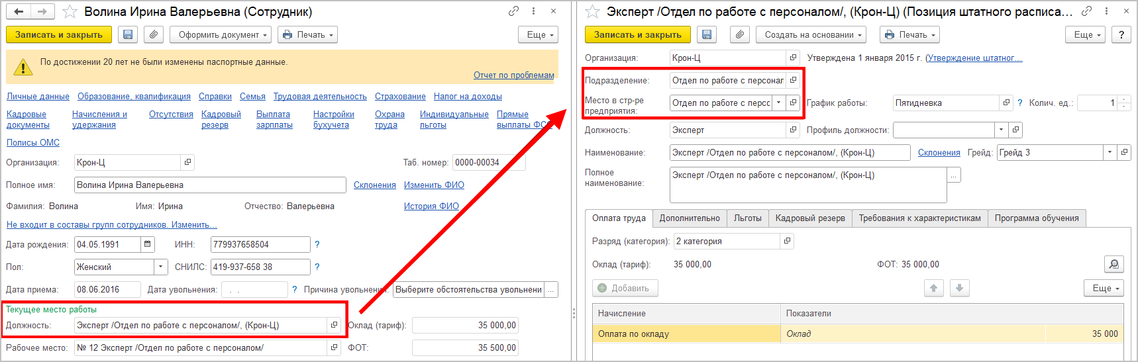Copy link icon in employee window header
Image resolution: width=1138 pixels, height=362 pixels.
point(514,11)
